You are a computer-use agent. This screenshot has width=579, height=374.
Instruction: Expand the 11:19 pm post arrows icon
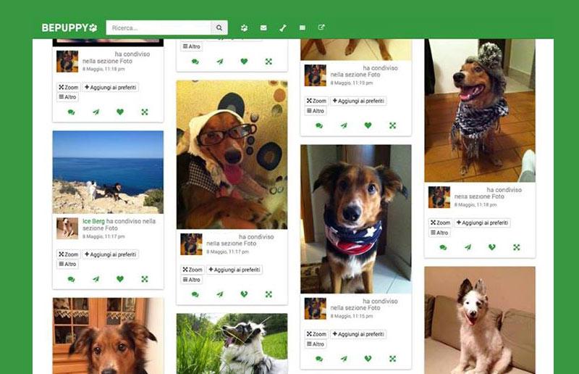(392, 126)
